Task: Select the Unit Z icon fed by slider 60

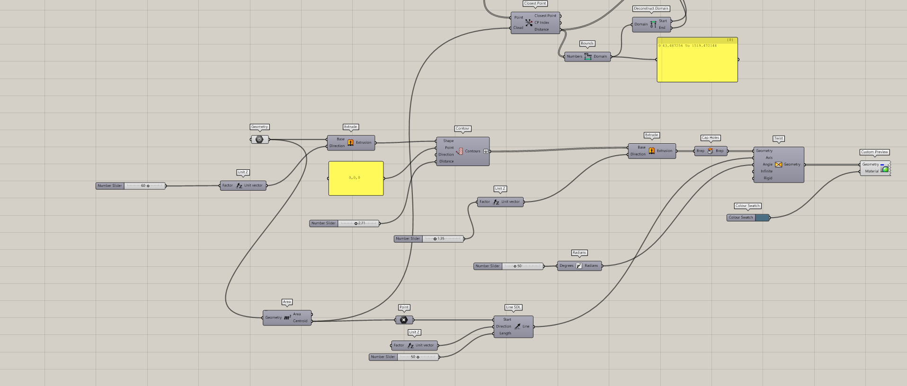Action: [239, 185]
